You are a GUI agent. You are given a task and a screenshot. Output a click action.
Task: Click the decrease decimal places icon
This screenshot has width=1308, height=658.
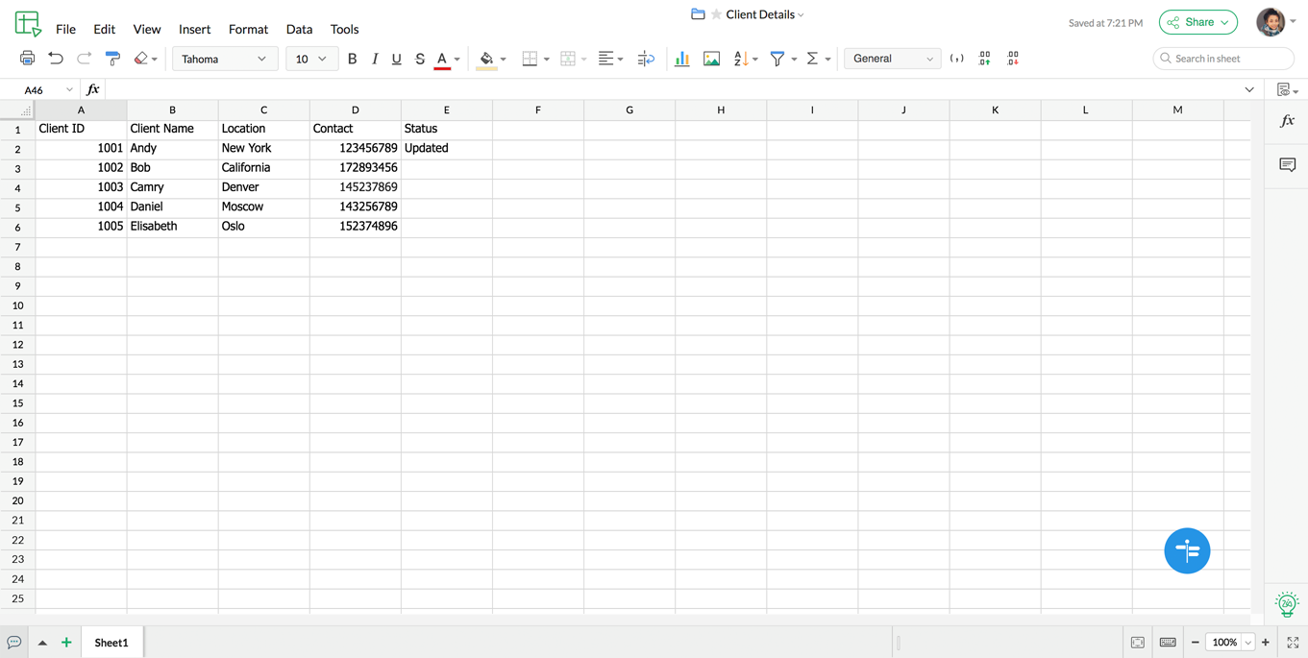tap(1013, 59)
